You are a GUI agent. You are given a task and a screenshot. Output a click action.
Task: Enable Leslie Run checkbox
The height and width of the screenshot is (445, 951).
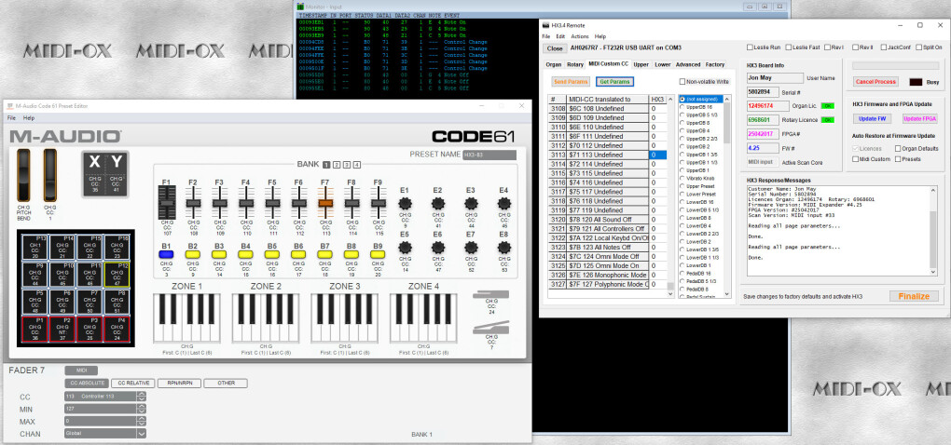click(x=751, y=47)
